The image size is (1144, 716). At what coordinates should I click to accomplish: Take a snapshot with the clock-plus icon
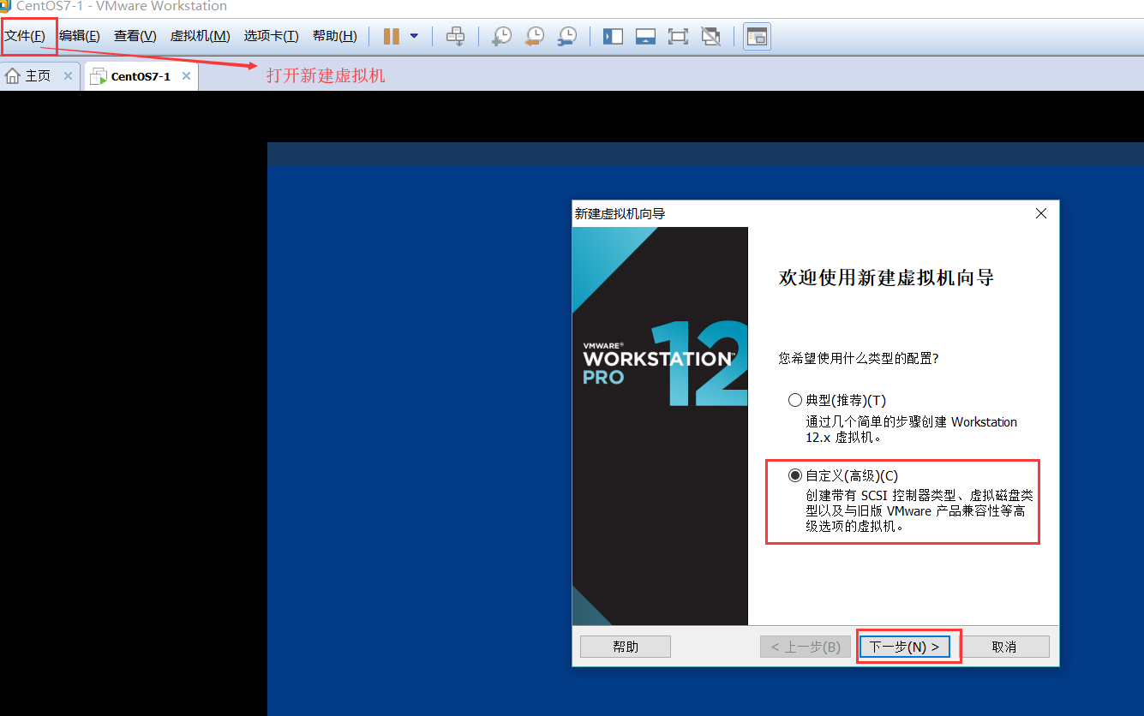pos(501,36)
